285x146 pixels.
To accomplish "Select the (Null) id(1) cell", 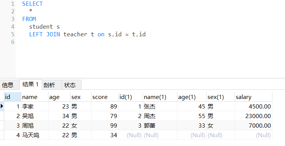I will 131,135.
